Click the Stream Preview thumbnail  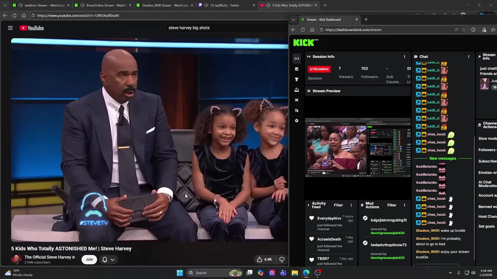[x=358, y=147]
